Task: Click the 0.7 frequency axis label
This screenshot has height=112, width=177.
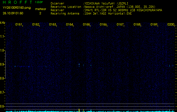Action: pos(2,92)
